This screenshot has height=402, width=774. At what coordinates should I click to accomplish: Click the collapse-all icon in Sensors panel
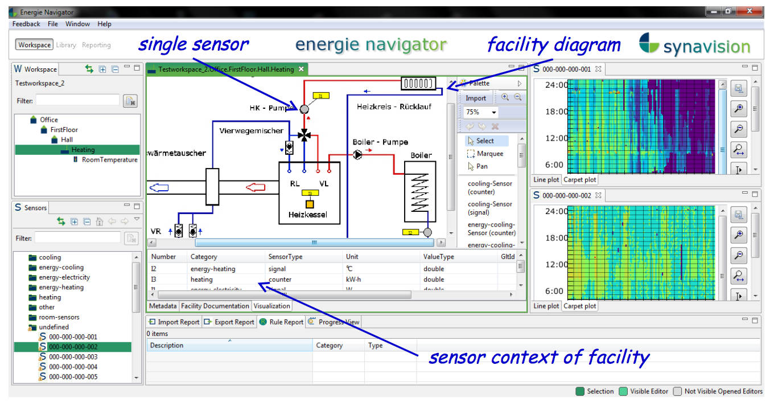87,221
